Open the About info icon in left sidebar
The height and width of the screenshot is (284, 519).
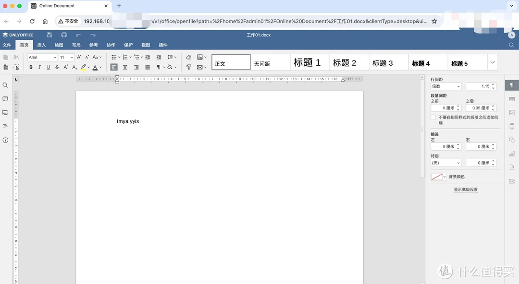pos(5,140)
